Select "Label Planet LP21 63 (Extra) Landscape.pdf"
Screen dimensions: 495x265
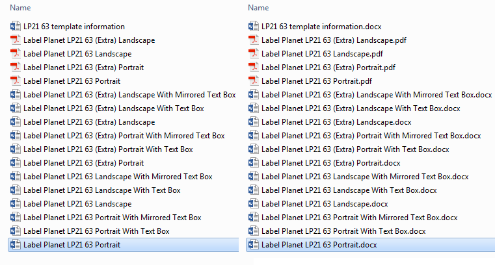pyautogui.click(x=334, y=40)
